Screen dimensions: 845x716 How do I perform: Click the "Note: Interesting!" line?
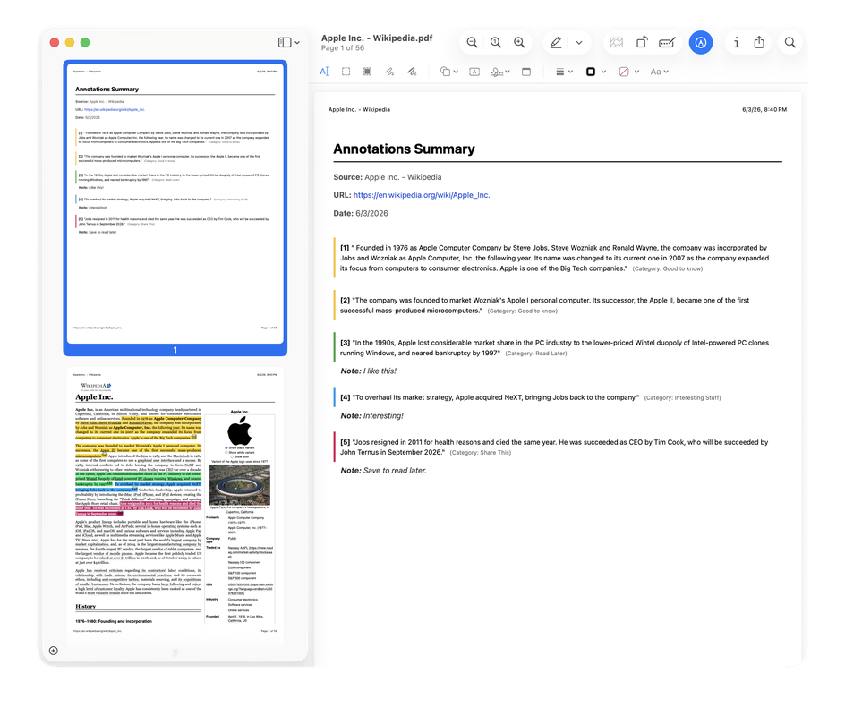(x=371, y=415)
